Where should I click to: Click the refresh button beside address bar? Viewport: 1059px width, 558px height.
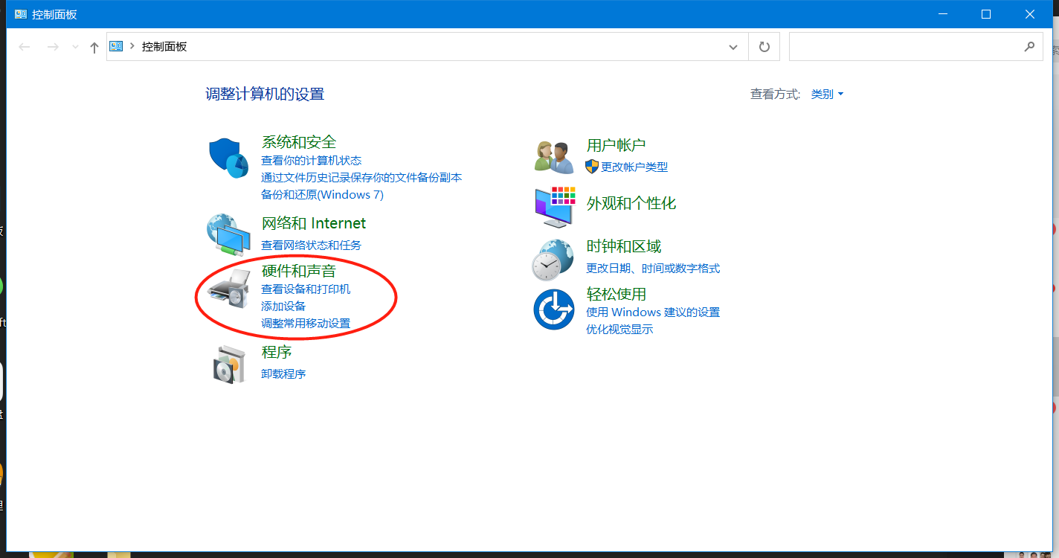coord(764,47)
